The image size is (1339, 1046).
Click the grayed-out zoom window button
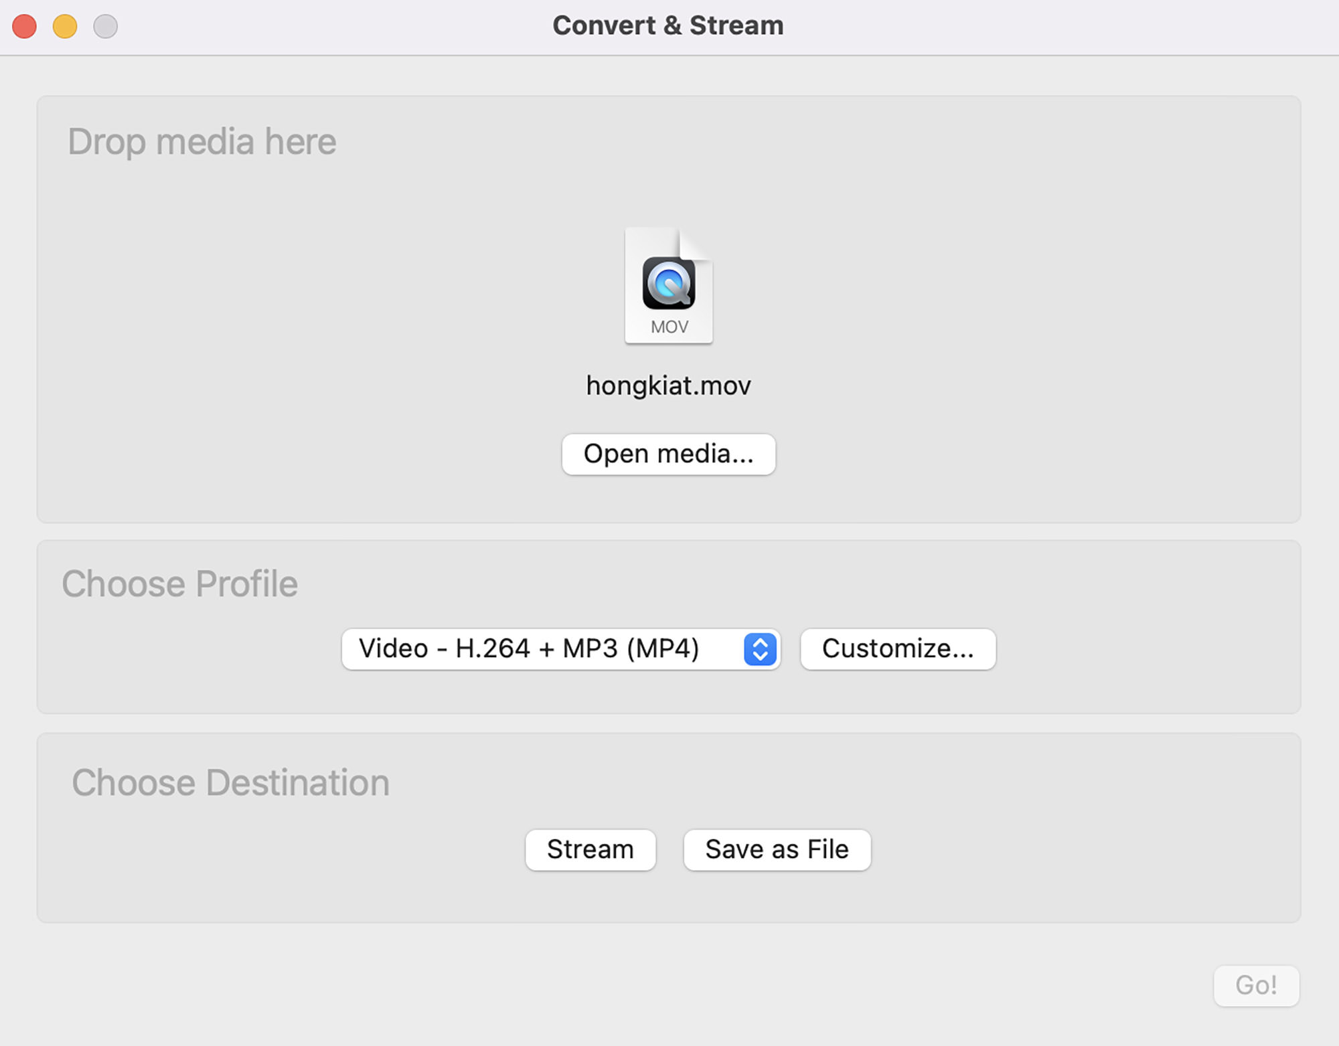tap(105, 26)
